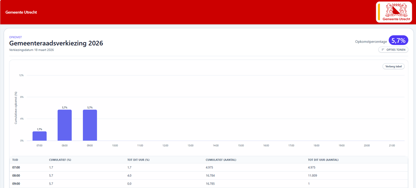
Task: Click the OPKOMST label above the heading
Action: point(15,37)
